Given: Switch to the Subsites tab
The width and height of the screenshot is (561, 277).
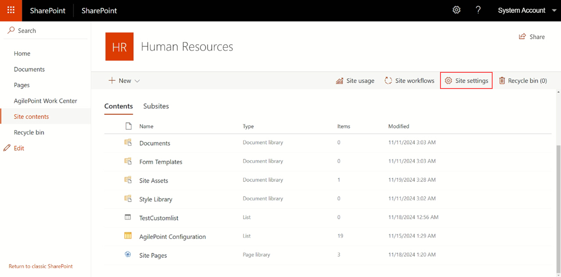Looking at the screenshot, I should point(156,106).
